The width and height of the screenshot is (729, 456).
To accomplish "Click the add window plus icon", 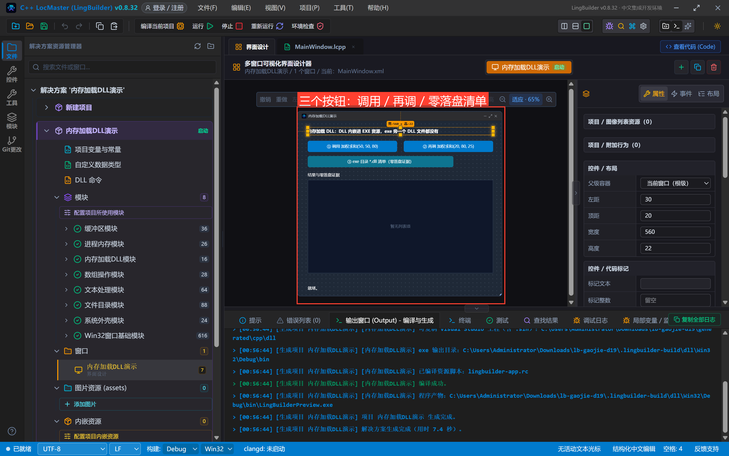I will tap(681, 67).
